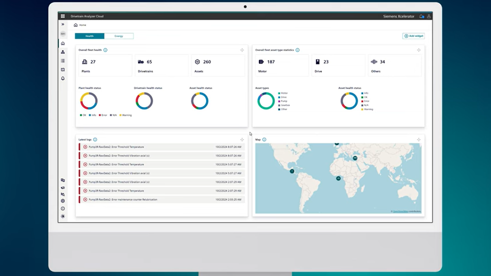Open the 8:07:26 AM Error Threshold Temperature log
The height and width of the screenshot is (276, 491).
click(162, 147)
